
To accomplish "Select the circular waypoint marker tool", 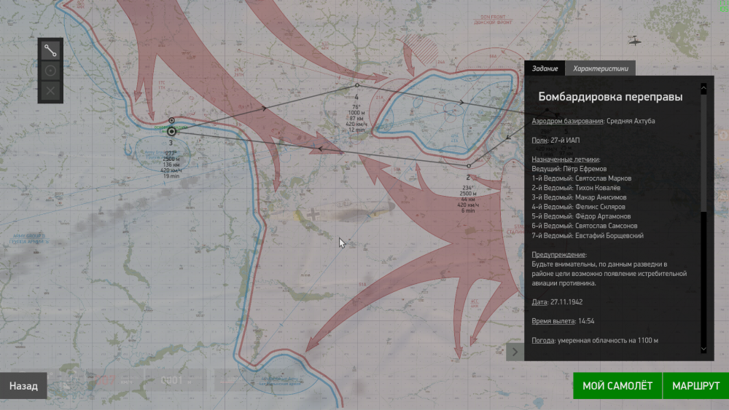I will [50, 71].
